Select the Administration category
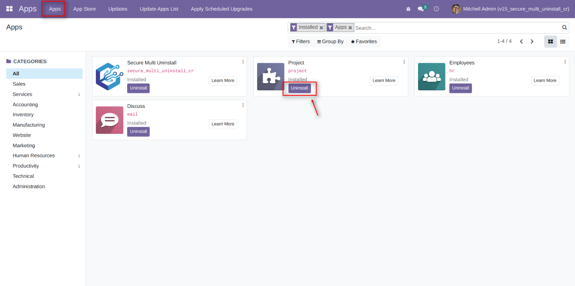 (44, 186)
